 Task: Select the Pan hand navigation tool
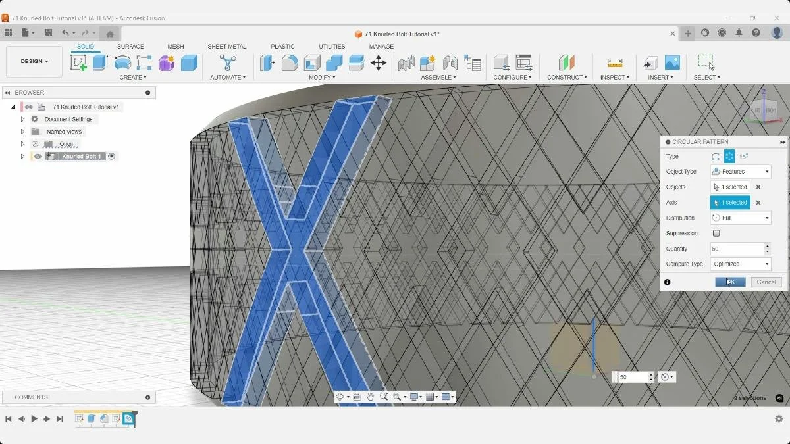(370, 397)
